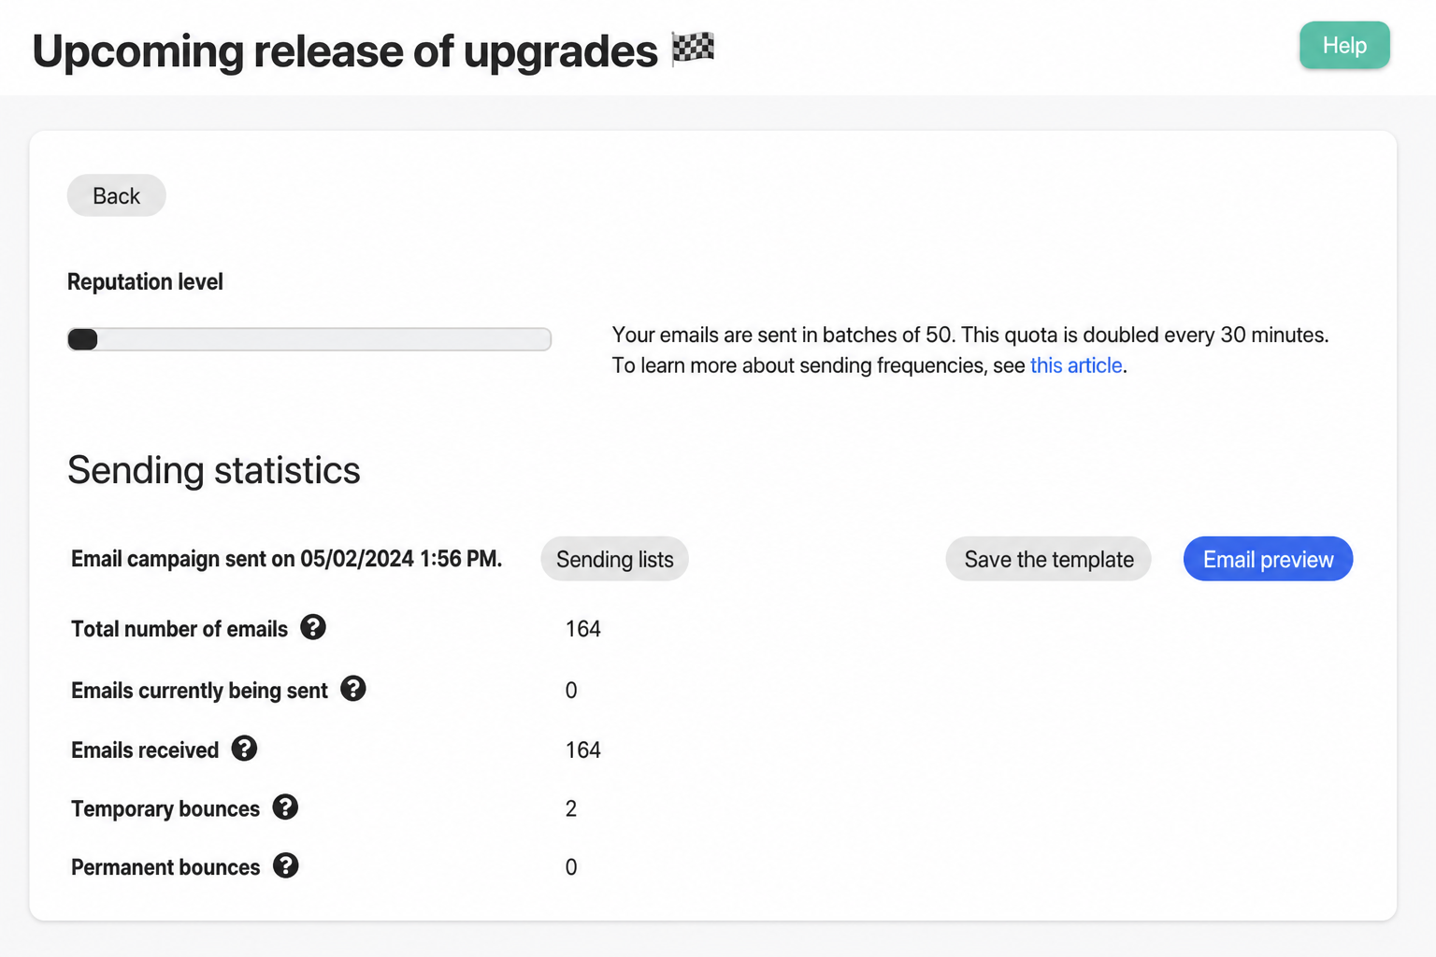Image resolution: width=1436 pixels, height=957 pixels.
Task: Open Email preview
Action: (x=1268, y=559)
